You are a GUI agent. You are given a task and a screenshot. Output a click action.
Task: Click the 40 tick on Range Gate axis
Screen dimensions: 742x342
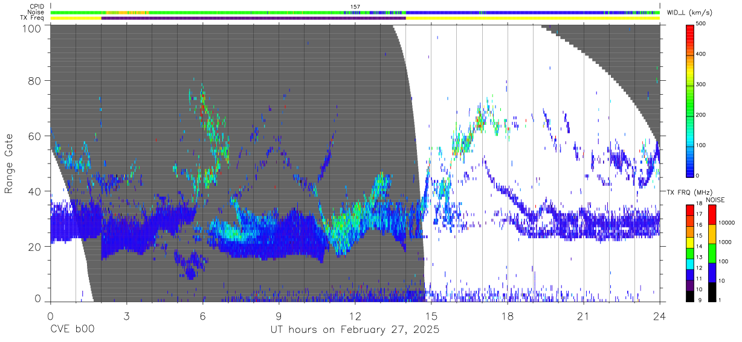[x=36, y=191]
